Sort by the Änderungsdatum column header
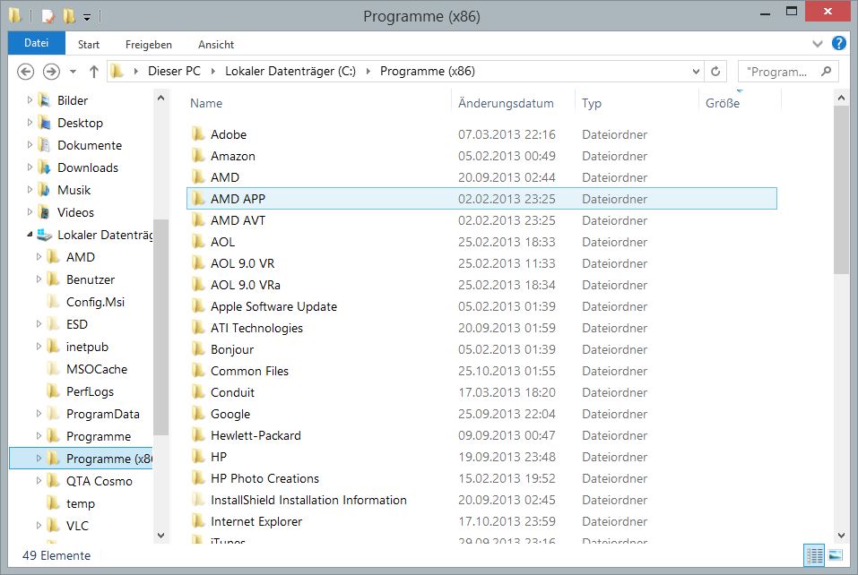858x575 pixels. coord(506,103)
